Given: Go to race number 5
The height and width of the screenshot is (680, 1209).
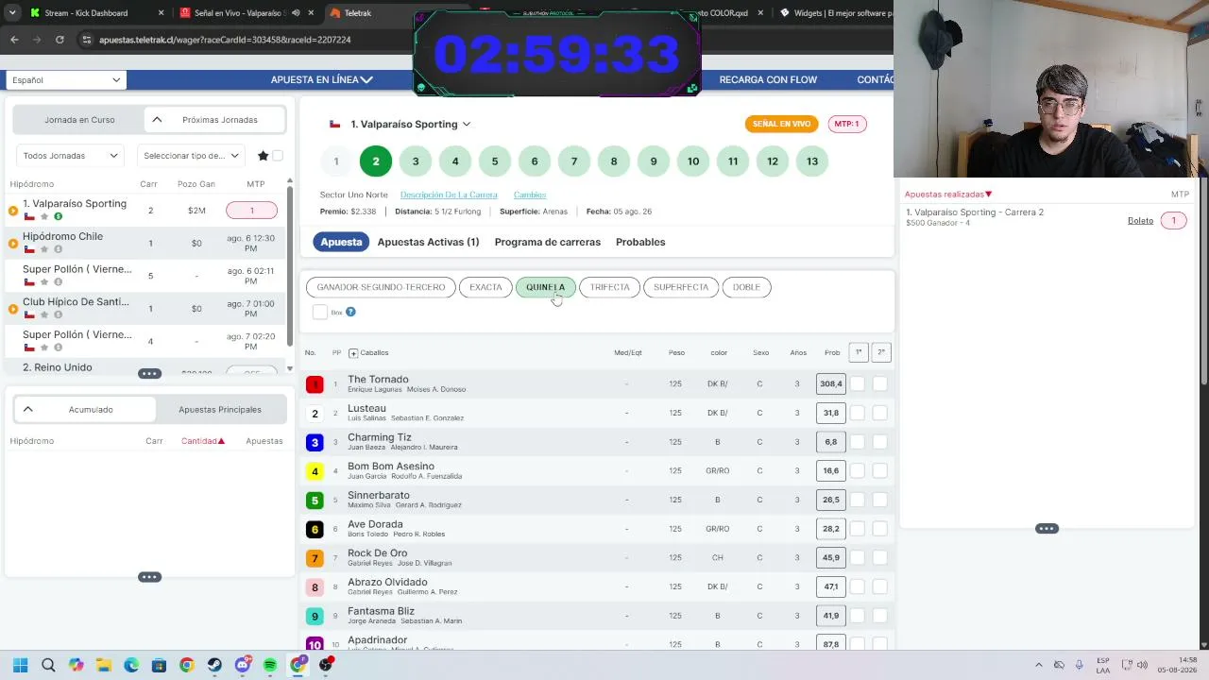Looking at the screenshot, I should [495, 161].
